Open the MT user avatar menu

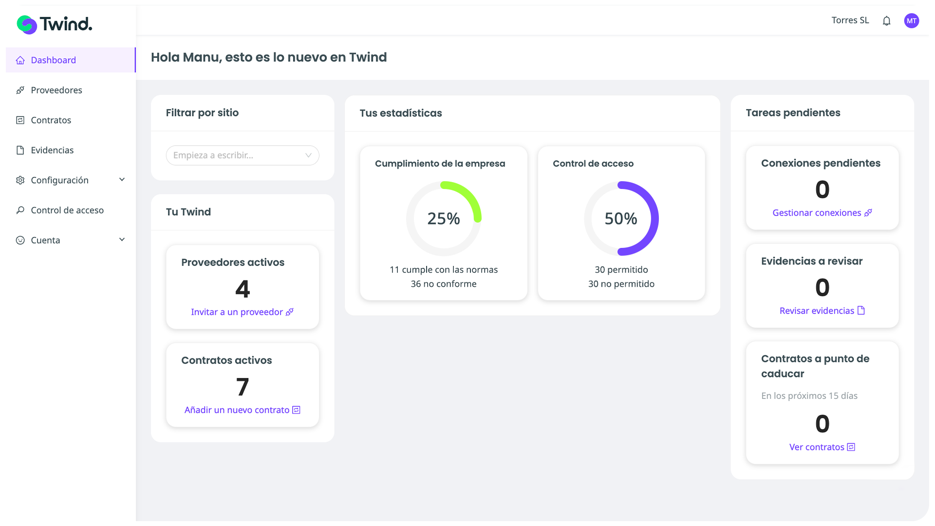click(x=911, y=21)
